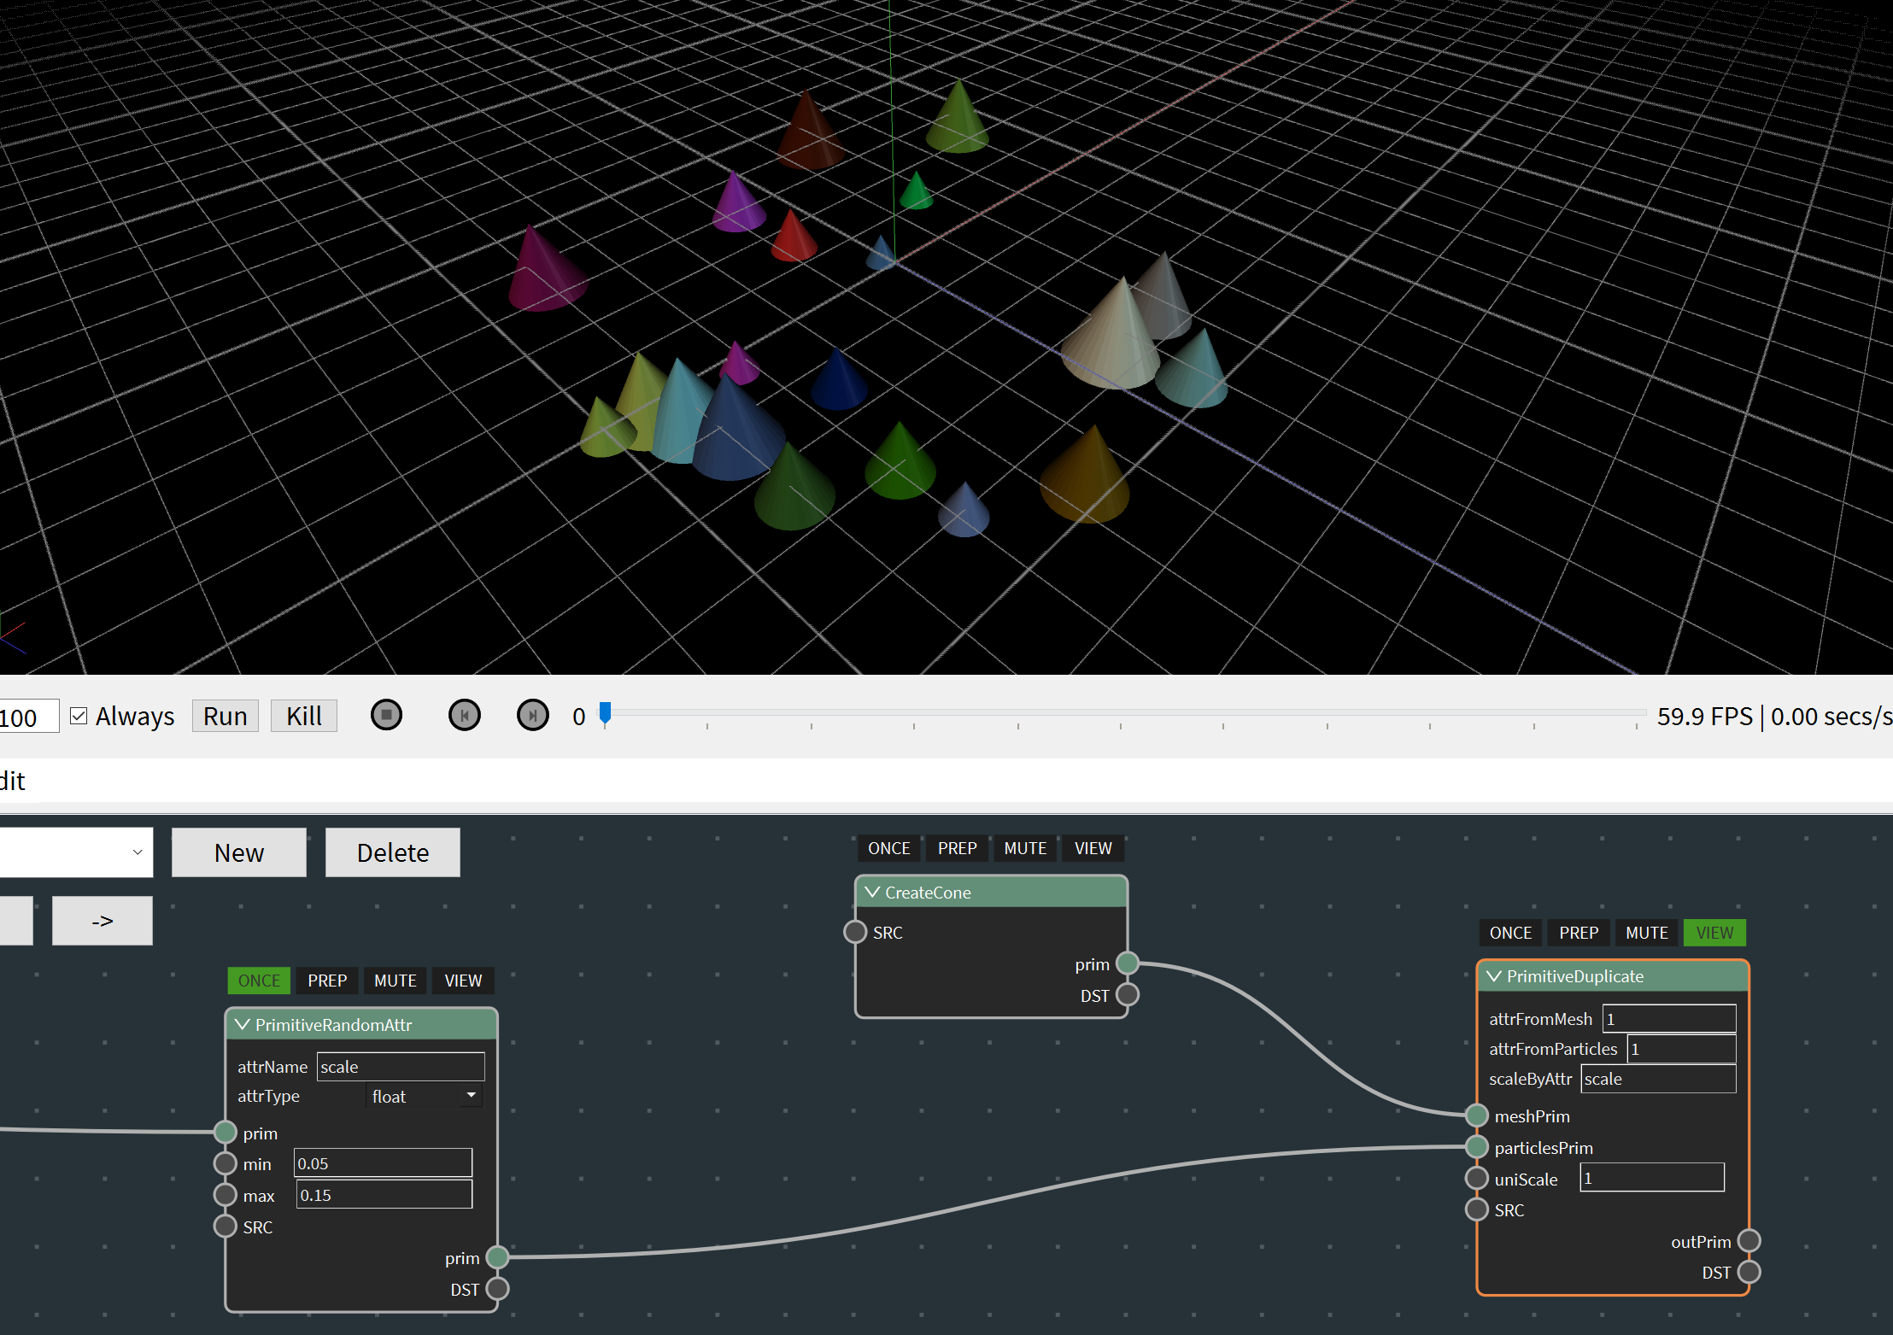This screenshot has height=1335, width=1893.
Task: Click PrimitiveRandomAttr prim output socket
Action: coord(498,1257)
